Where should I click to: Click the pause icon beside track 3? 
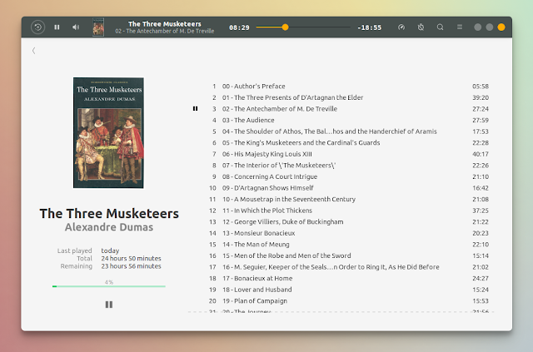click(x=195, y=109)
